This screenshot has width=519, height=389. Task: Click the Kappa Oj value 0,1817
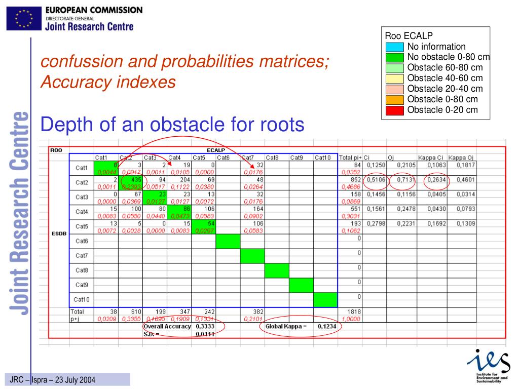pos(466,165)
